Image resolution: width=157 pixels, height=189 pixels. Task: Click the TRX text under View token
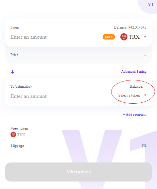click(x=21, y=135)
